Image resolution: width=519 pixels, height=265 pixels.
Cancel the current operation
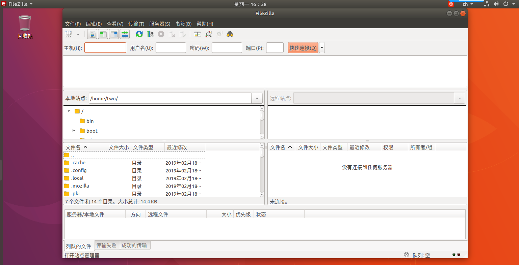pyautogui.click(x=161, y=34)
